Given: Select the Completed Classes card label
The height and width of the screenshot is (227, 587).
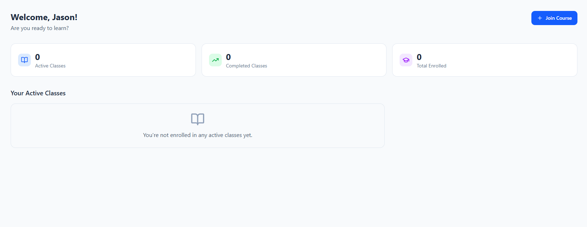Looking at the screenshot, I should tap(247, 66).
